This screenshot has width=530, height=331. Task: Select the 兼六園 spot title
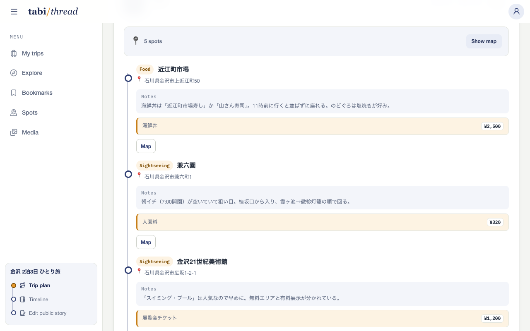pos(186,165)
